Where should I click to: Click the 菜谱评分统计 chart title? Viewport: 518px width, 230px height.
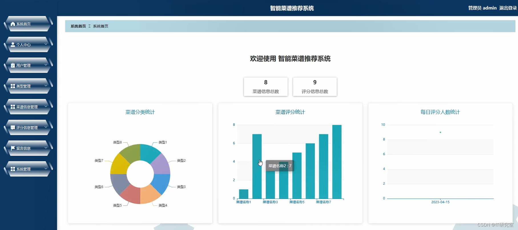point(290,112)
